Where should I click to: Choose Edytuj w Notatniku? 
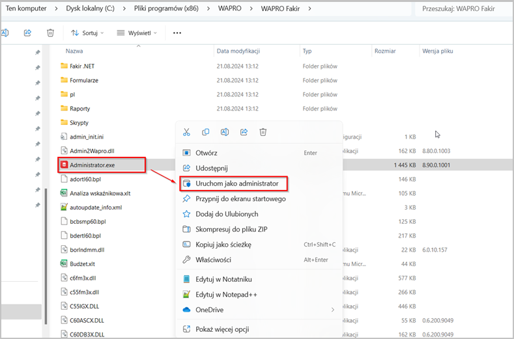(259, 279)
